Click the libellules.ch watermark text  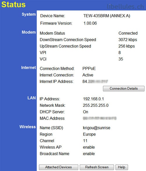[125, 6]
